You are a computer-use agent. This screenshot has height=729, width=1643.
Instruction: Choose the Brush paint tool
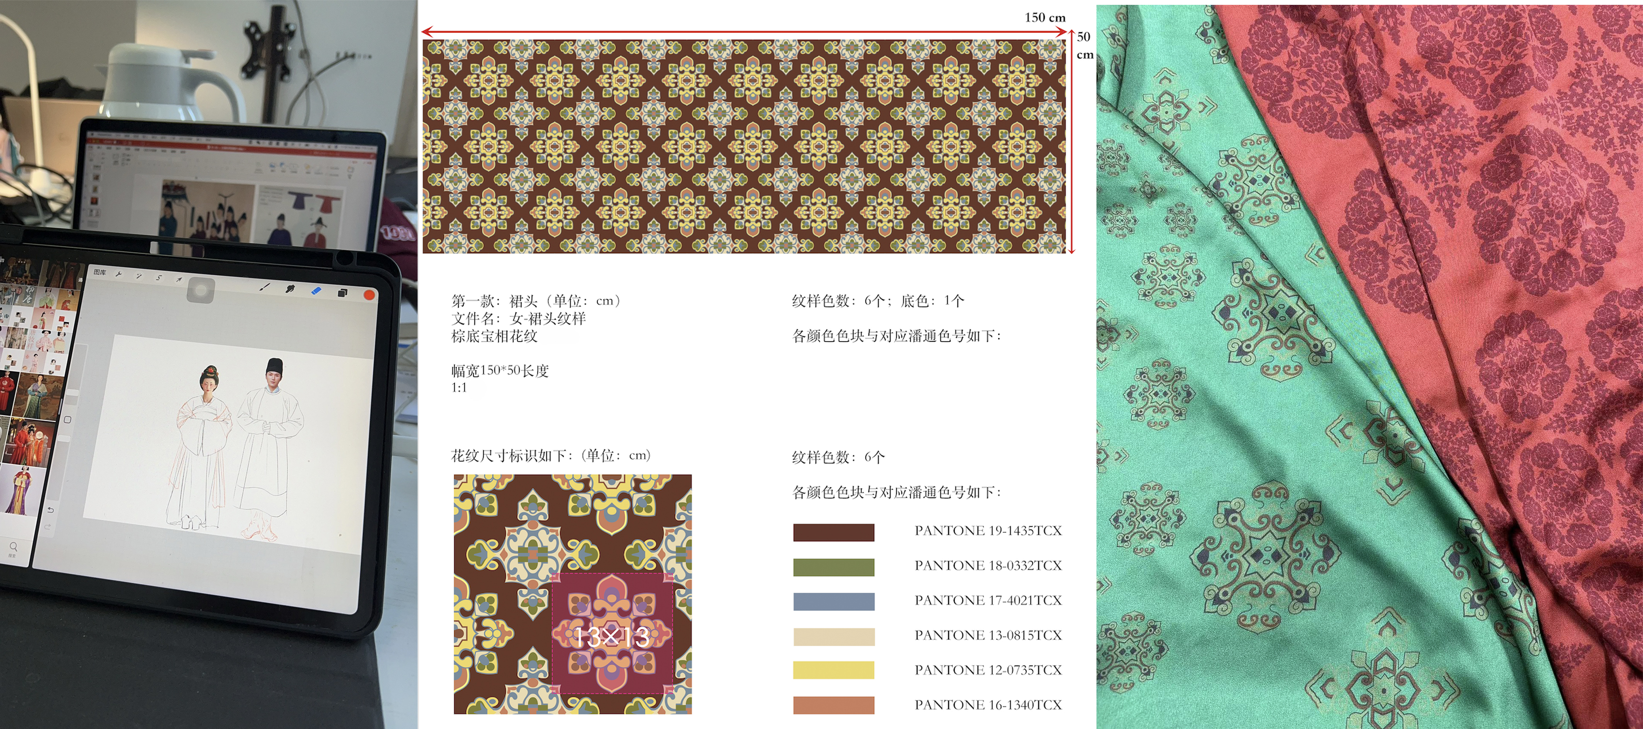[x=265, y=287]
